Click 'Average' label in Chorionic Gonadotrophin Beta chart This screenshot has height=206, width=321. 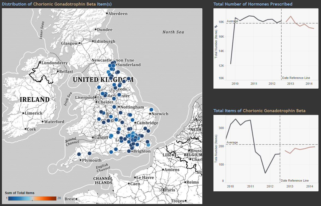coord(232,142)
